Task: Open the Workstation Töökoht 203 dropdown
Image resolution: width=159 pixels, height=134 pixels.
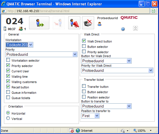Action: (x=19, y=45)
